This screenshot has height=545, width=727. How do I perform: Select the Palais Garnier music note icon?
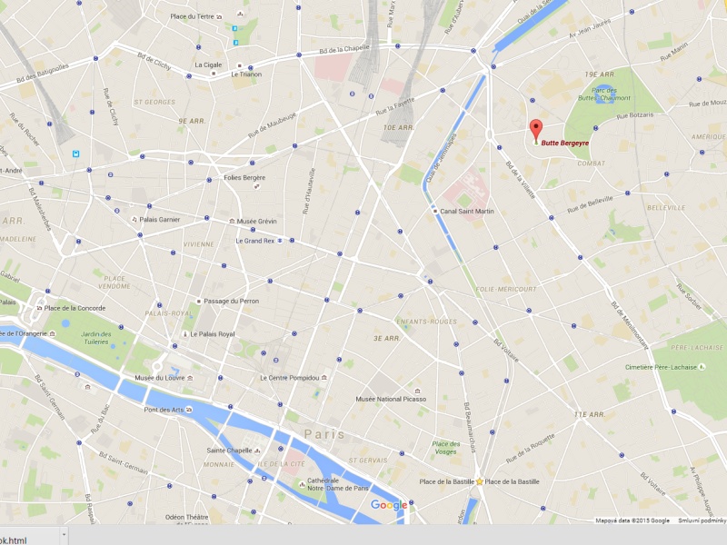[134, 220]
